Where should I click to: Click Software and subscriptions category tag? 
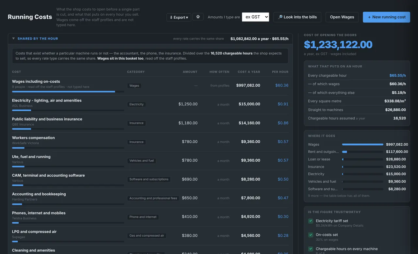[149, 179]
